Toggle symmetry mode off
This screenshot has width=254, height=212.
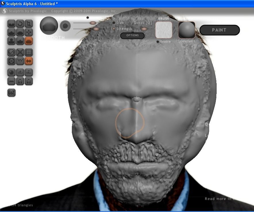coord(28,61)
